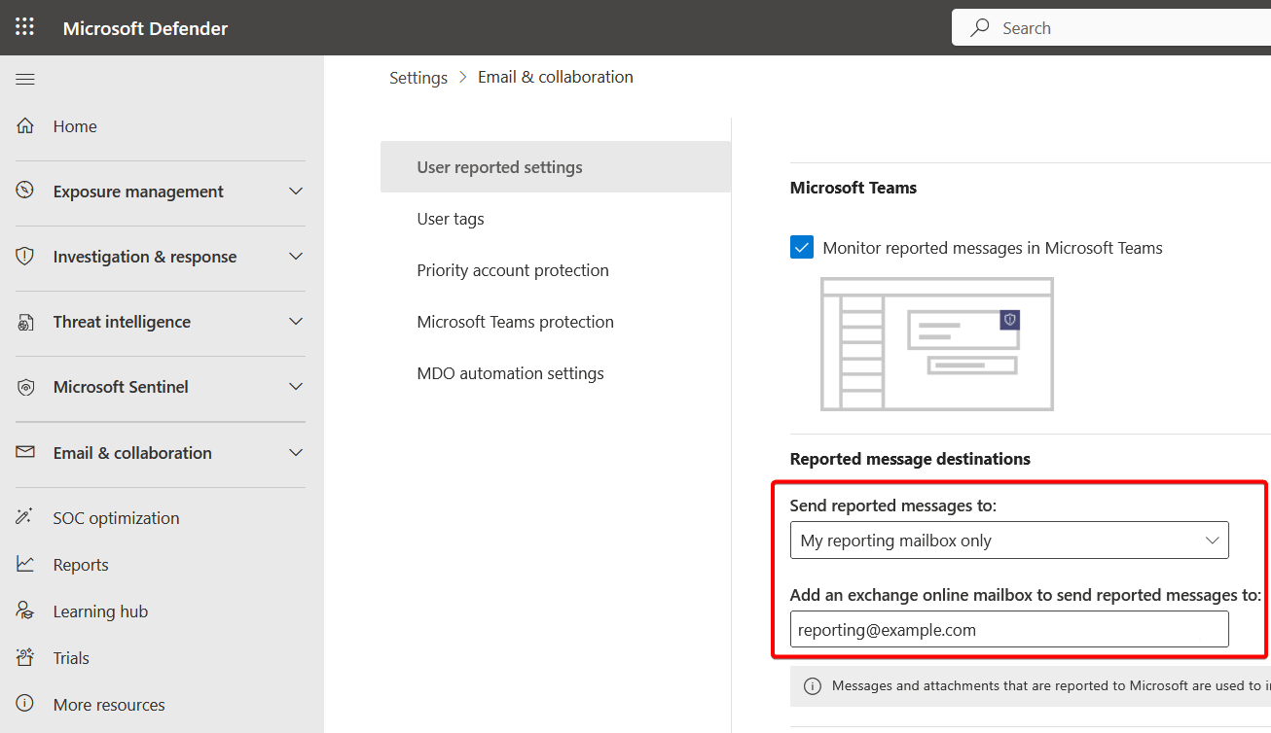Select User reported settings tab
Screen dimensions: 1271x733
pyautogui.click(x=556, y=167)
